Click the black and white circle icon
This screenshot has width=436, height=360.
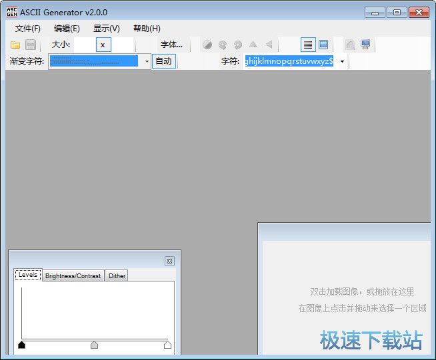click(x=207, y=45)
